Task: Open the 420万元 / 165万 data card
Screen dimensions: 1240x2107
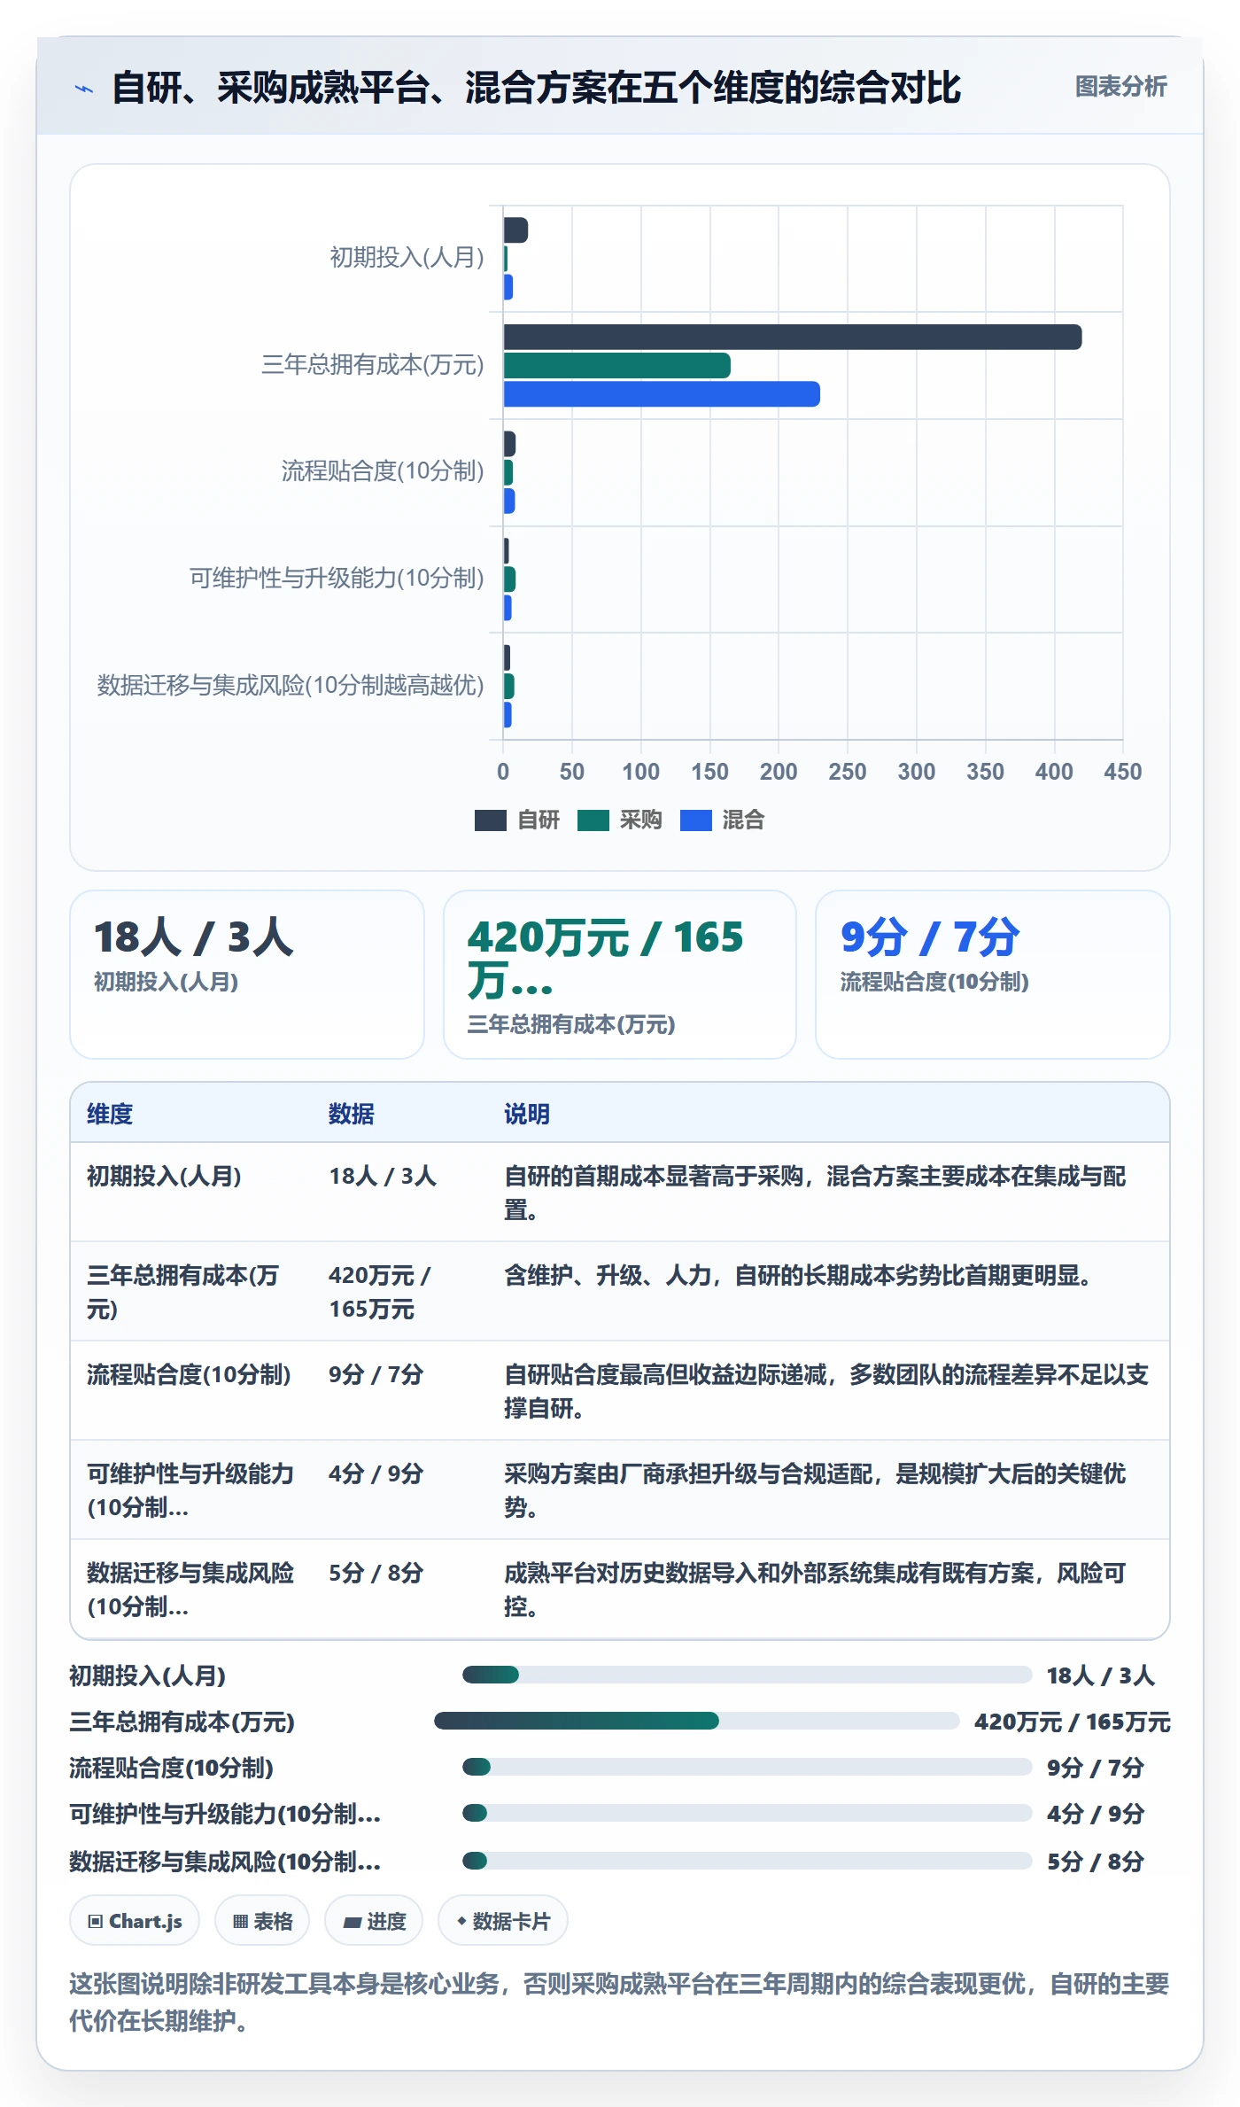Action: coord(620,974)
